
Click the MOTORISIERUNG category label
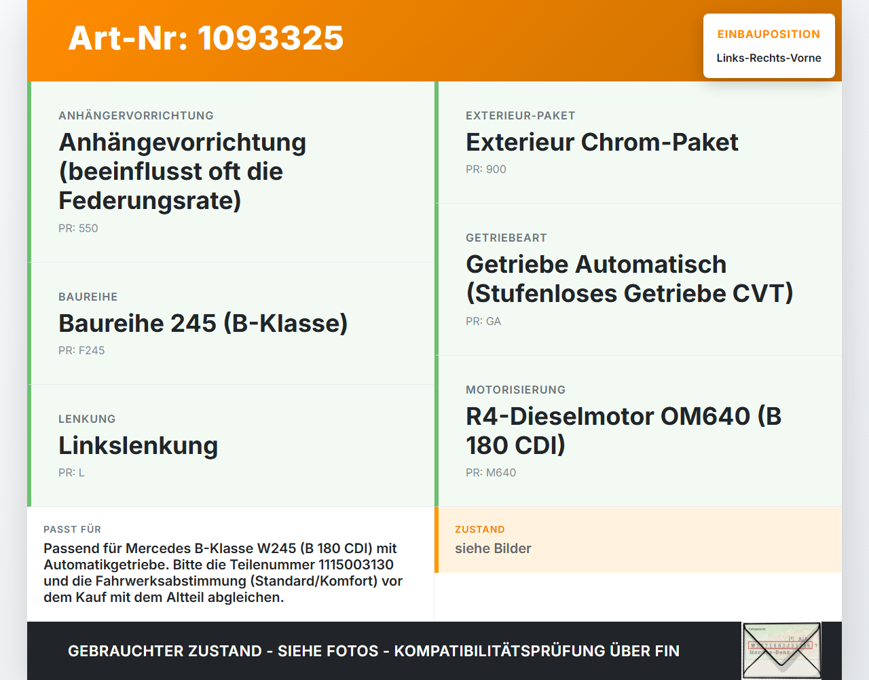[x=515, y=390]
